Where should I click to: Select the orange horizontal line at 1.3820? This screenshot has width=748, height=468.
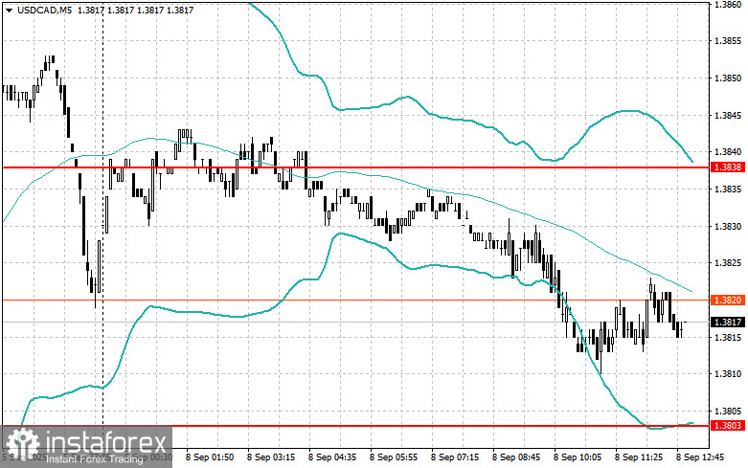[x=355, y=300]
